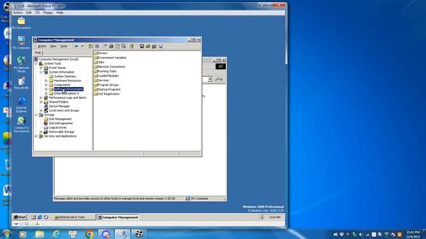Open Virtual PC Action menu

click(x=18, y=13)
